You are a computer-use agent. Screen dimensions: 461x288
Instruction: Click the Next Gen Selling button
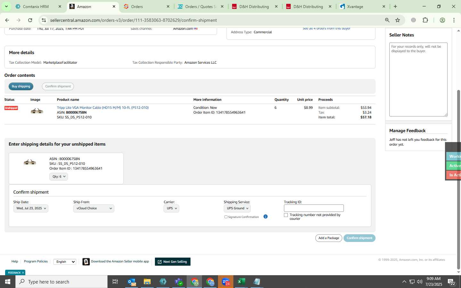click(x=173, y=262)
